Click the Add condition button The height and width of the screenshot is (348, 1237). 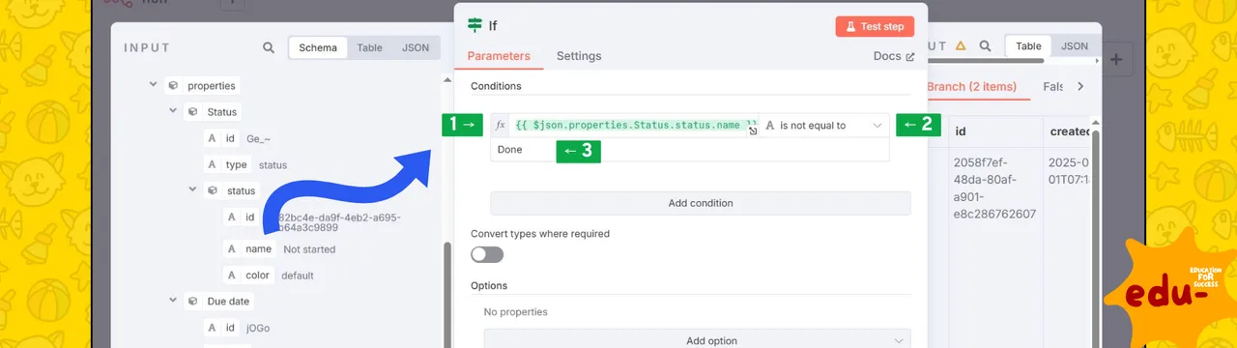(701, 203)
